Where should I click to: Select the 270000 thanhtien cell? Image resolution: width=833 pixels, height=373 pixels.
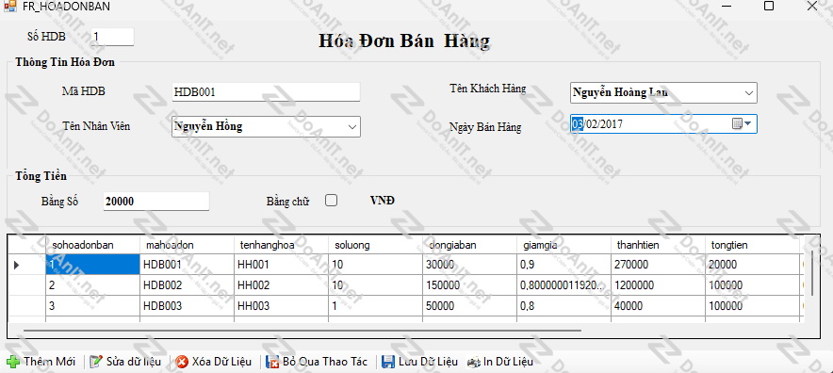tap(659, 264)
